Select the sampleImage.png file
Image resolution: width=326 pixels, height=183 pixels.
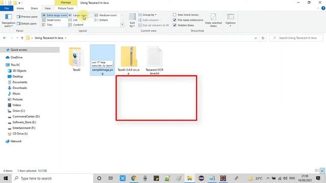(102, 60)
